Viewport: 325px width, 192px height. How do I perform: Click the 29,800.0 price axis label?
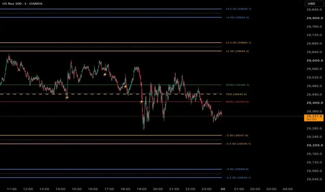tap(315, 18)
